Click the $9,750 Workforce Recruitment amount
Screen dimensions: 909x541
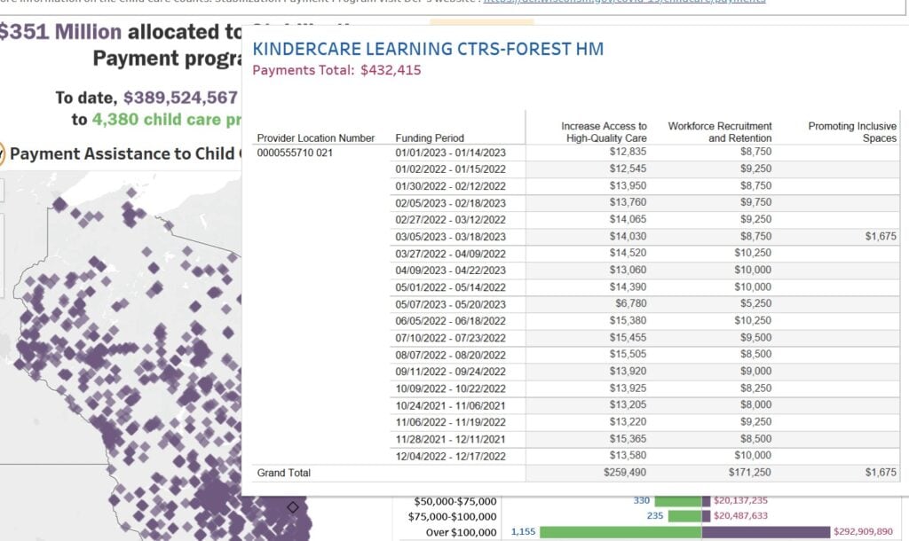pos(756,202)
